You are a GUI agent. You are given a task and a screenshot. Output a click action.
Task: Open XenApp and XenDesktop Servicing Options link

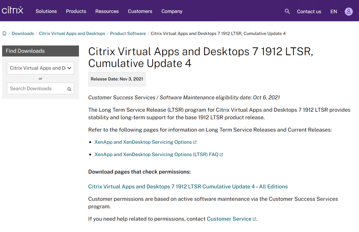[145, 142]
